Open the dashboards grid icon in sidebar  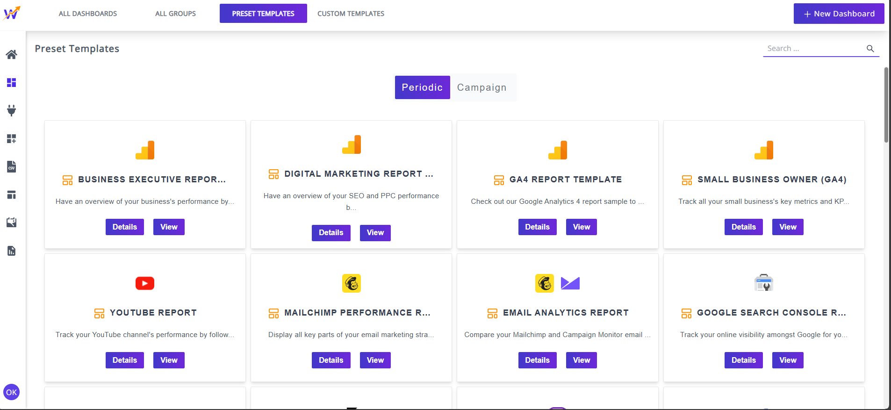12,83
